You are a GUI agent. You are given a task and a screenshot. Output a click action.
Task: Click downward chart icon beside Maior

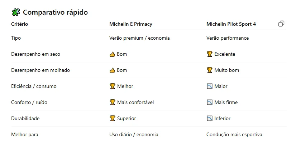coord(210,86)
